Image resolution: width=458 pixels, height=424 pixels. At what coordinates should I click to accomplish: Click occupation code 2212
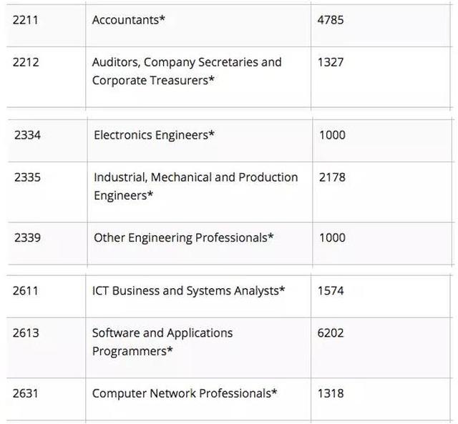click(26, 62)
